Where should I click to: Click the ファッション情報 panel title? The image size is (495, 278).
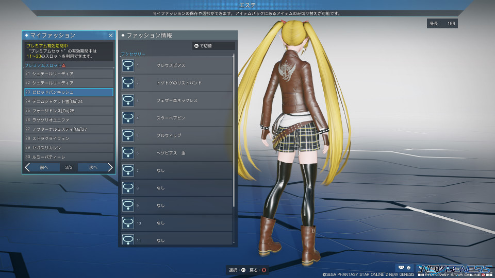click(150, 36)
